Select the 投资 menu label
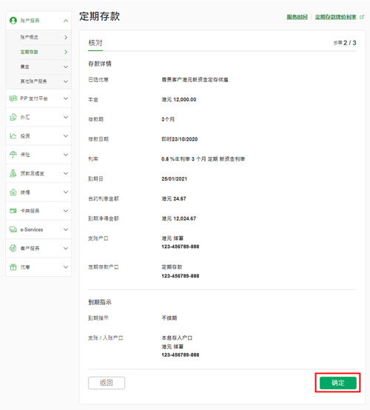 click(25, 136)
